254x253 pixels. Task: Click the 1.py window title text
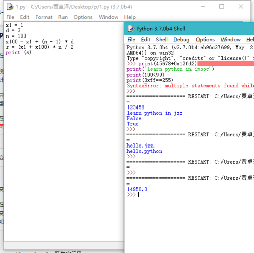(74, 7)
